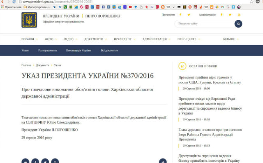Click timestamp 29 Серпня 2016 - 16:18
Viewport: 263px width, 163px height.
click(196, 119)
